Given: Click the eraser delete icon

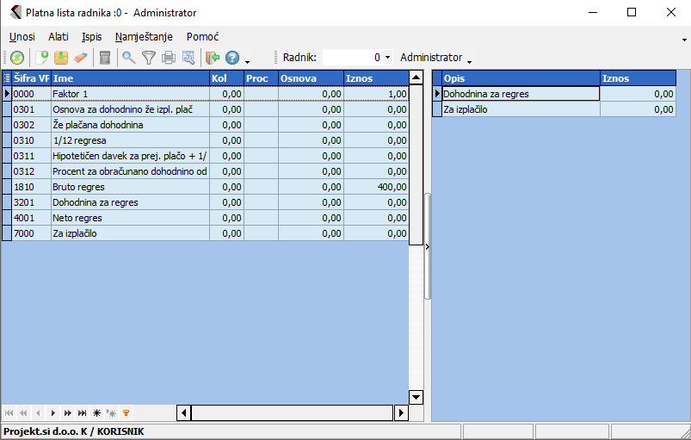Looking at the screenshot, I should (81, 58).
